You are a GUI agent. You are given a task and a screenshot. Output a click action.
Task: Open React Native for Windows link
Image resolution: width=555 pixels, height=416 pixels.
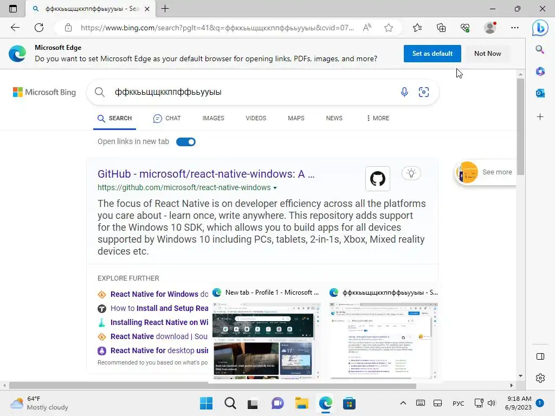click(x=159, y=294)
